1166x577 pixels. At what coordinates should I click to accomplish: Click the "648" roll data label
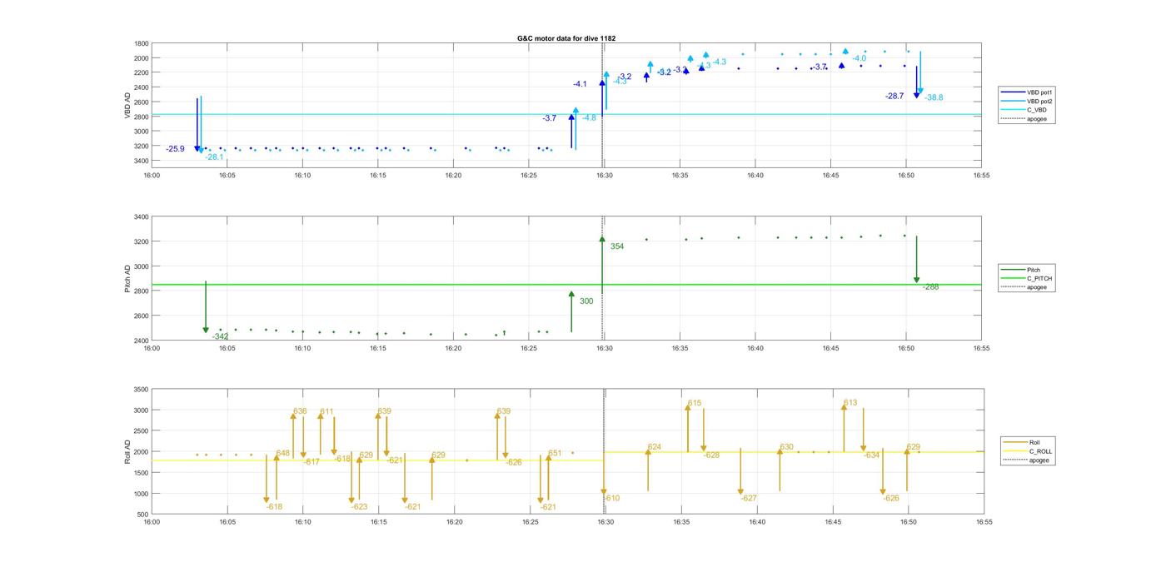(283, 454)
